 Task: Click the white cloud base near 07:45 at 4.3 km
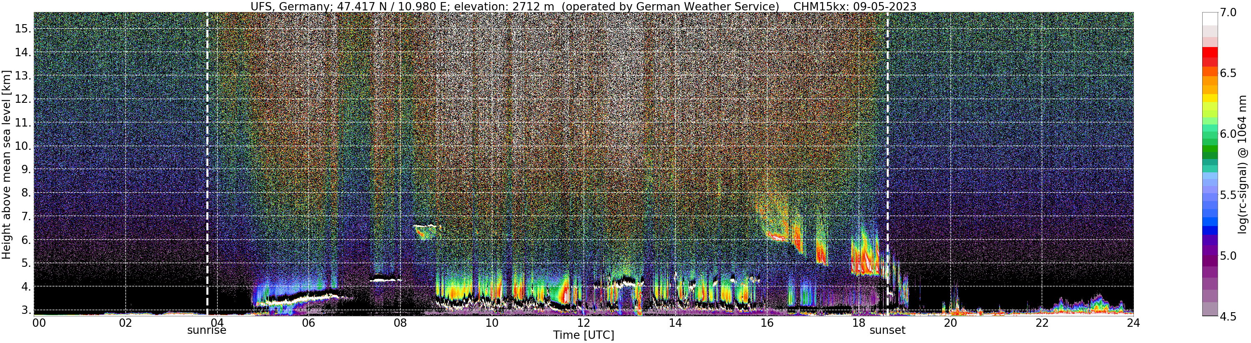tap(386, 279)
